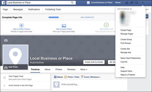
Task: Open the About tab
Action: click(x=47, y=69)
